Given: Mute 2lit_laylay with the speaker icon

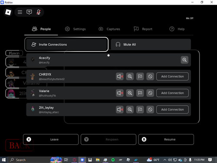Looking at the screenshot, I should point(120,110).
